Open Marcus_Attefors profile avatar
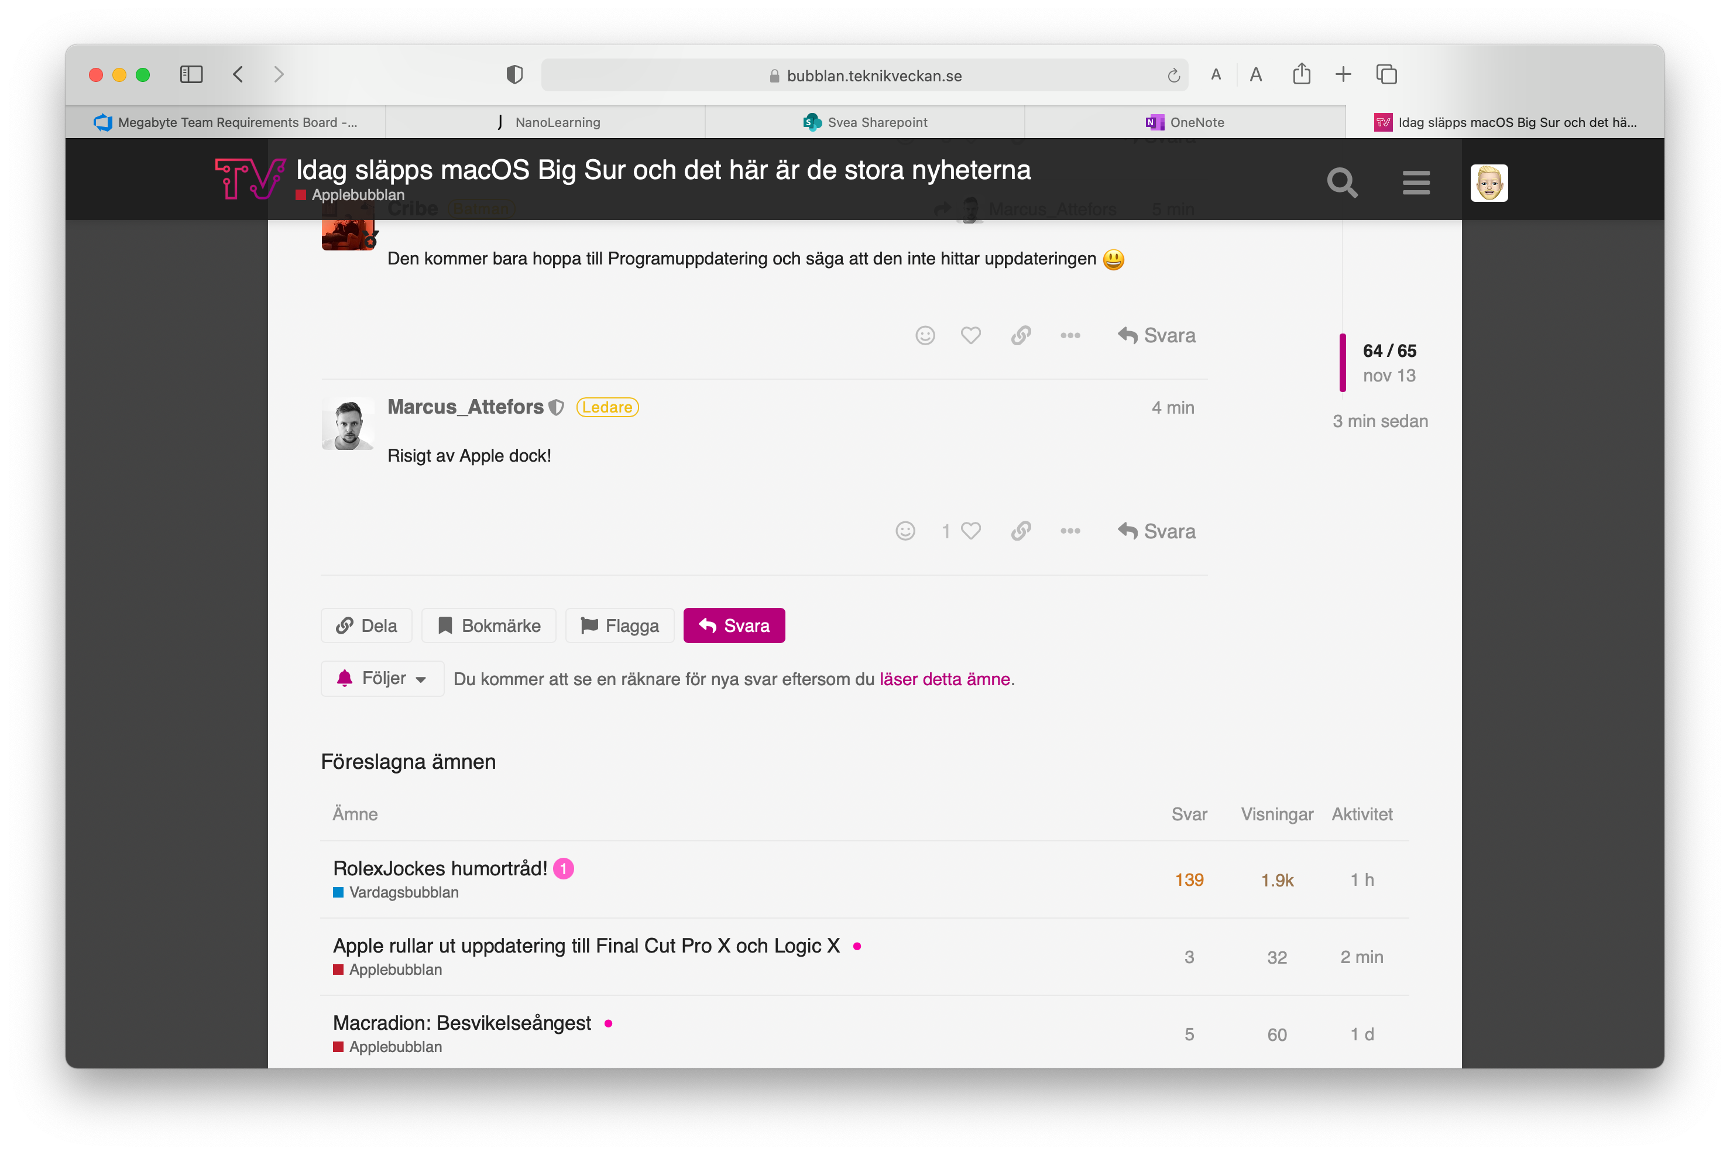1730x1155 pixels. tap(348, 424)
